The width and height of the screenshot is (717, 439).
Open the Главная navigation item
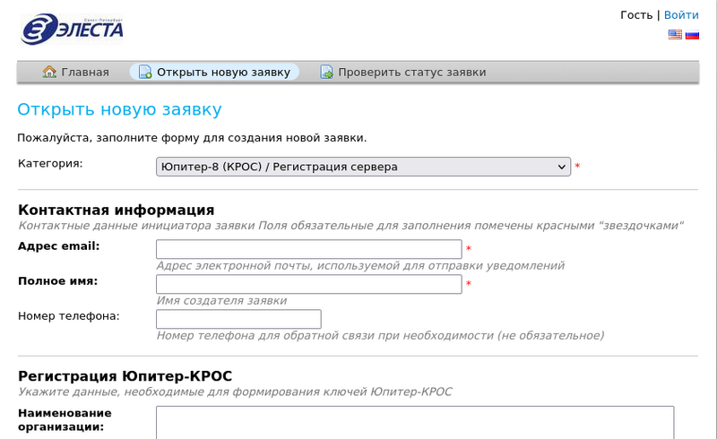coord(76,72)
